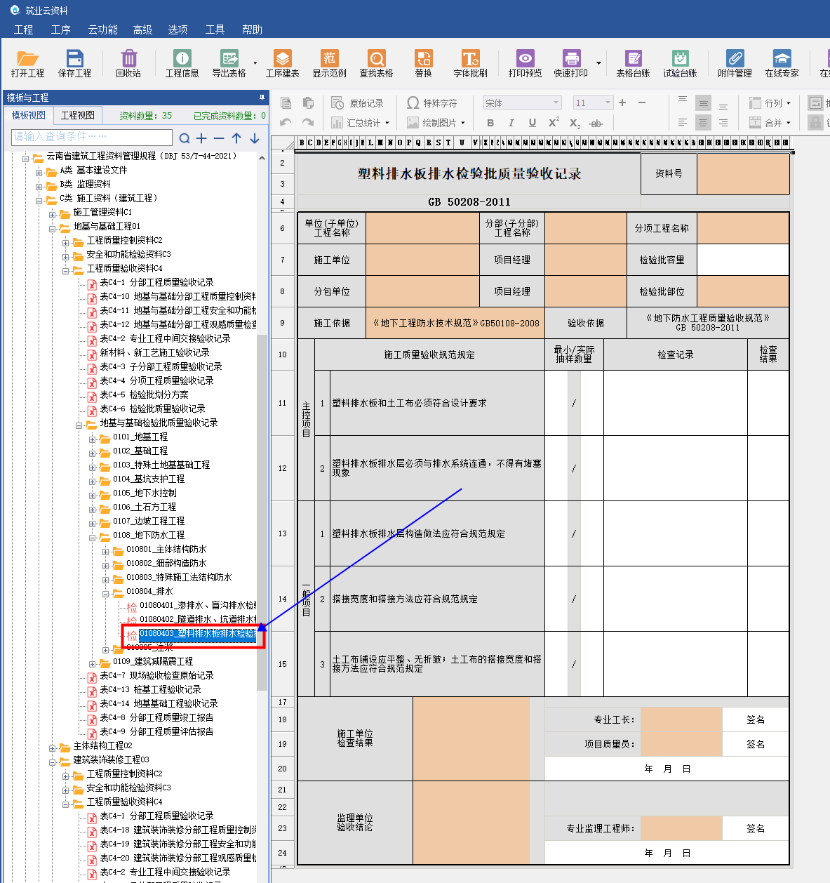Image resolution: width=830 pixels, height=883 pixels.
Task: Open 工程信息 project info
Action: pyautogui.click(x=182, y=63)
